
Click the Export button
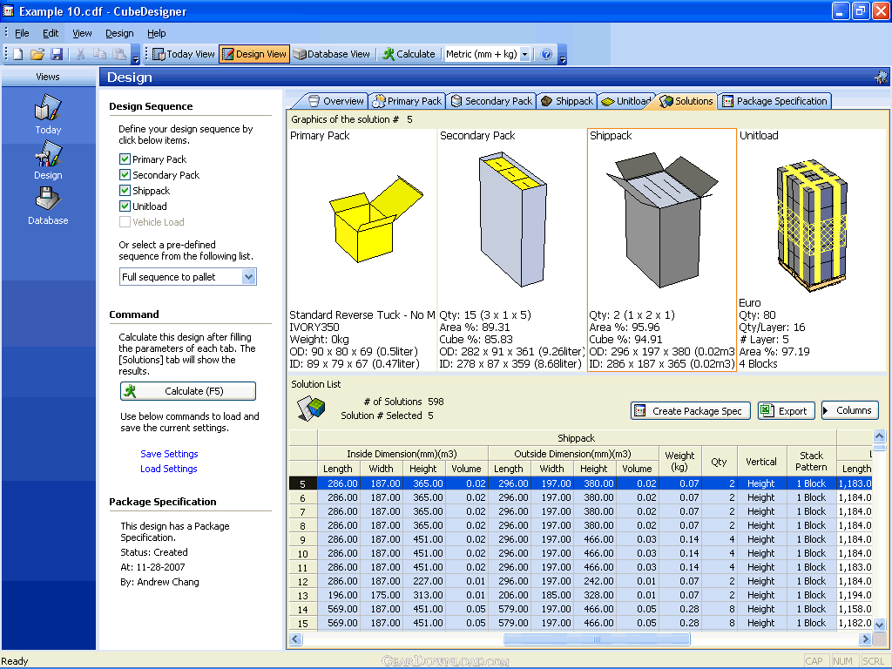pyautogui.click(x=787, y=411)
